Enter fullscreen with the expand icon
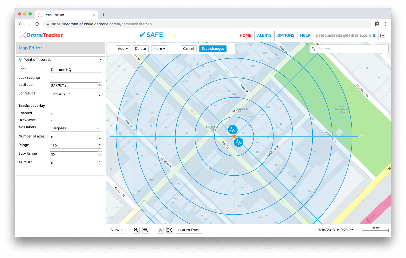Viewport: 406px width, 258px height. click(170, 230)
